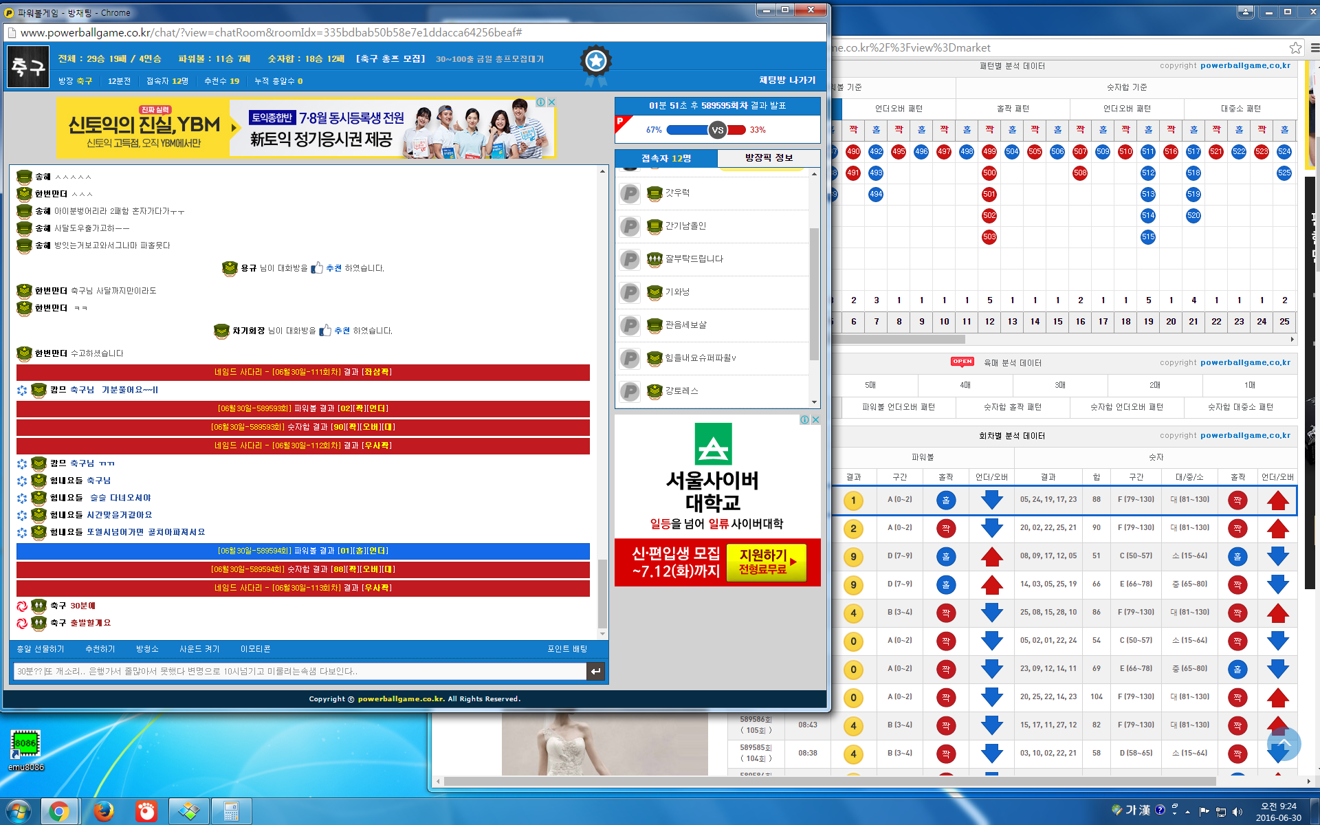Screen dimensions: 1320x825
Task: Click the P avatar next to 갓우럭
Action: (x=630, y=193)
